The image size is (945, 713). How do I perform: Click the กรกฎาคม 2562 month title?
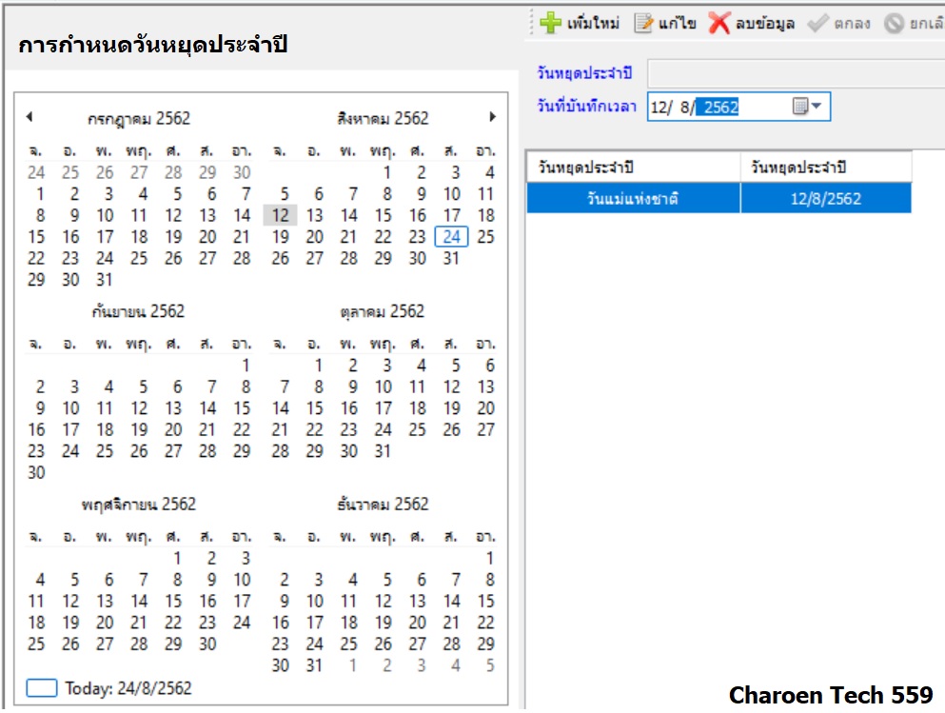(139, 119)
